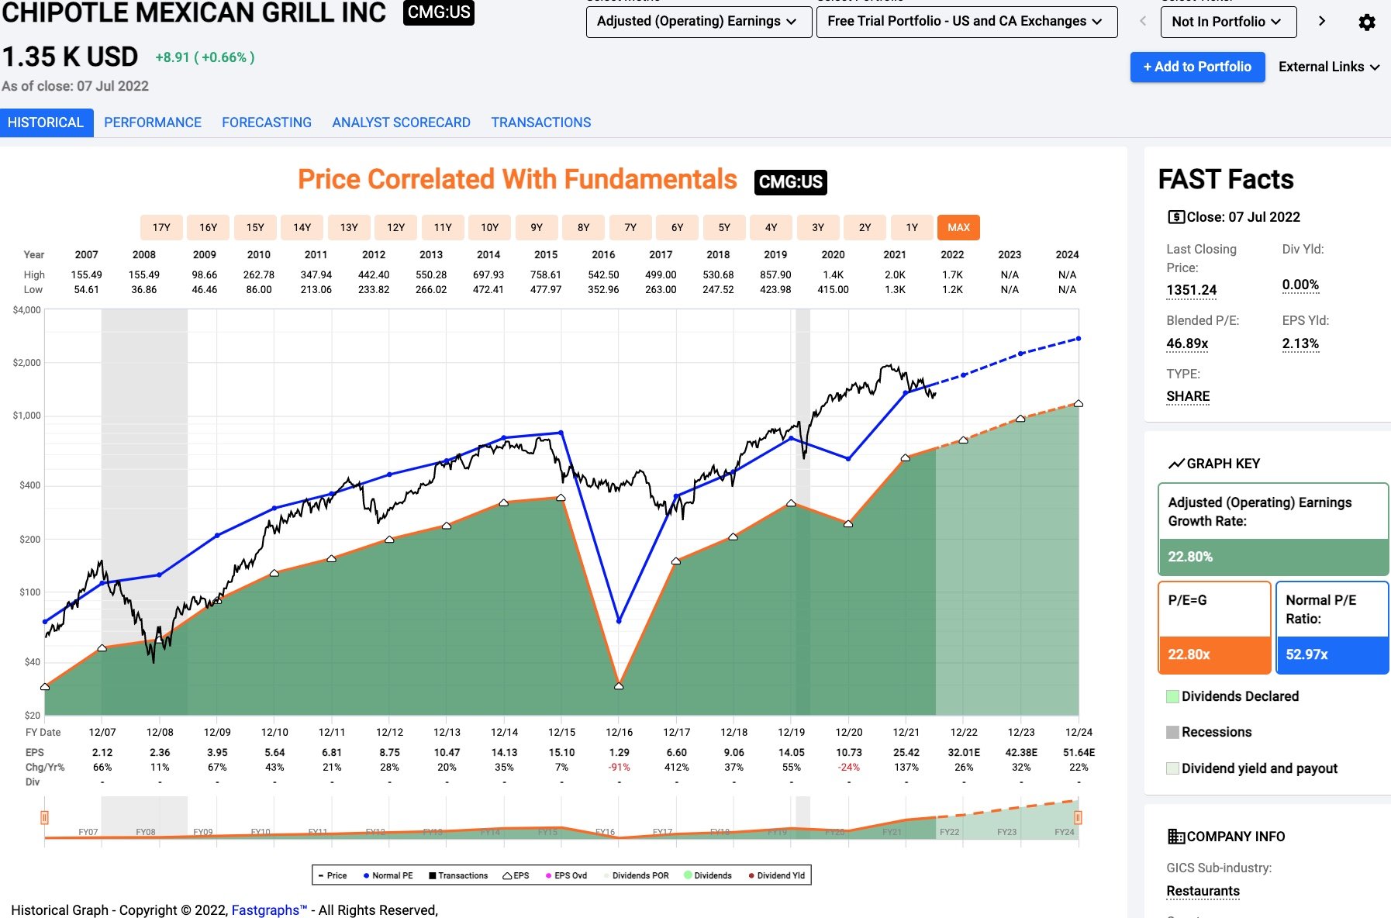1391x918 pixels.
Task: Toggle Dividends legend green marker
Action: click(688, 875)
